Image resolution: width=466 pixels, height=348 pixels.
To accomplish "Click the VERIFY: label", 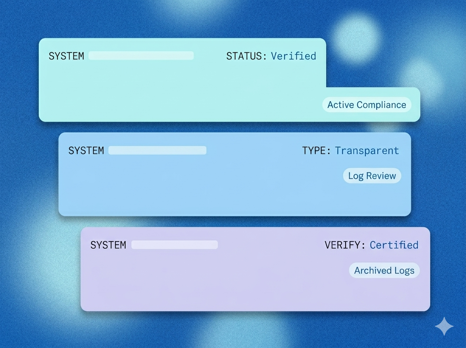I will (345, 245).
